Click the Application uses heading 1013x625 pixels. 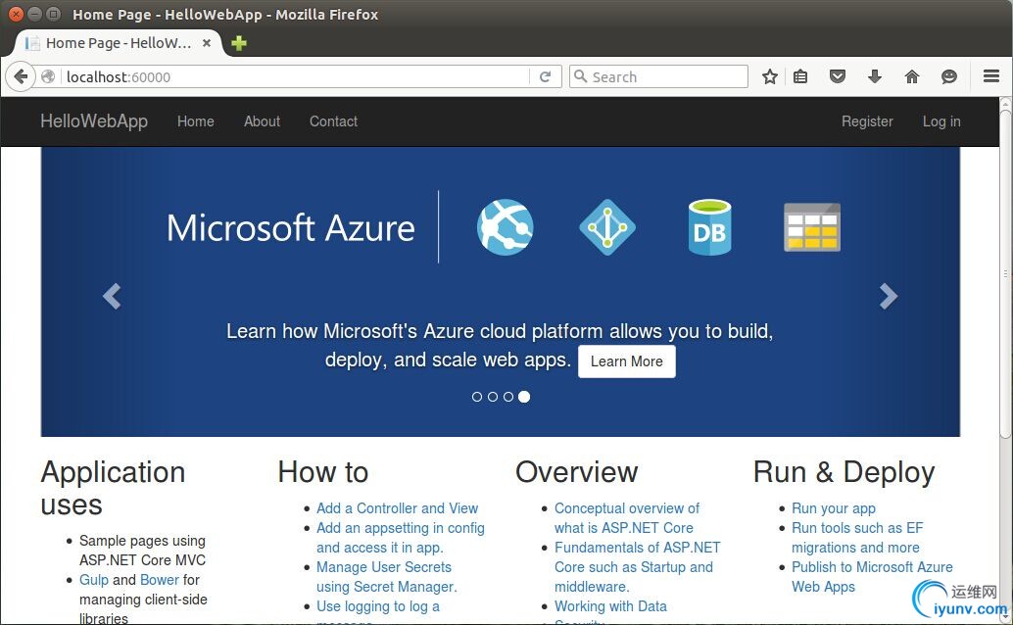coord(113,489)
